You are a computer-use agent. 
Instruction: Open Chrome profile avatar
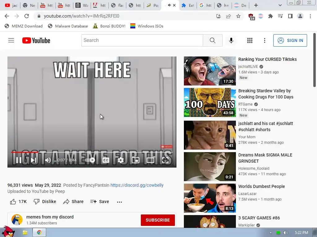300,16
